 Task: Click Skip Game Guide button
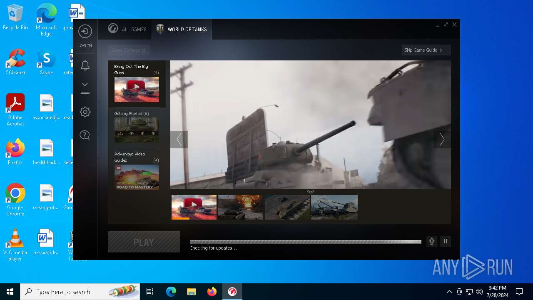click(x=426, y=50)
